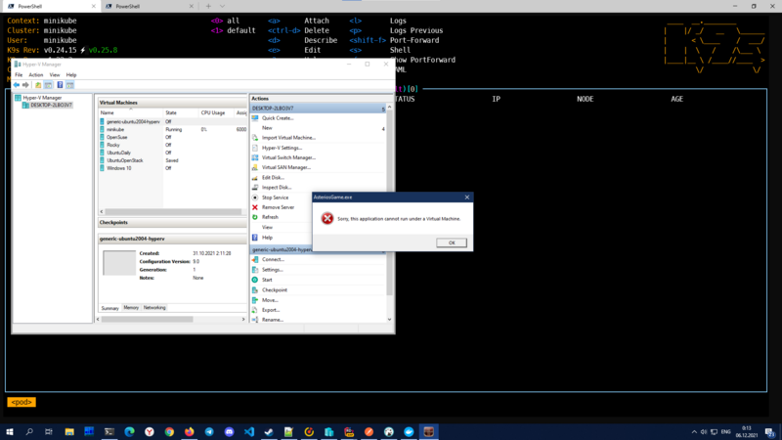
Task: Switch to Networking tab in VM details
Action: point(154,308)
